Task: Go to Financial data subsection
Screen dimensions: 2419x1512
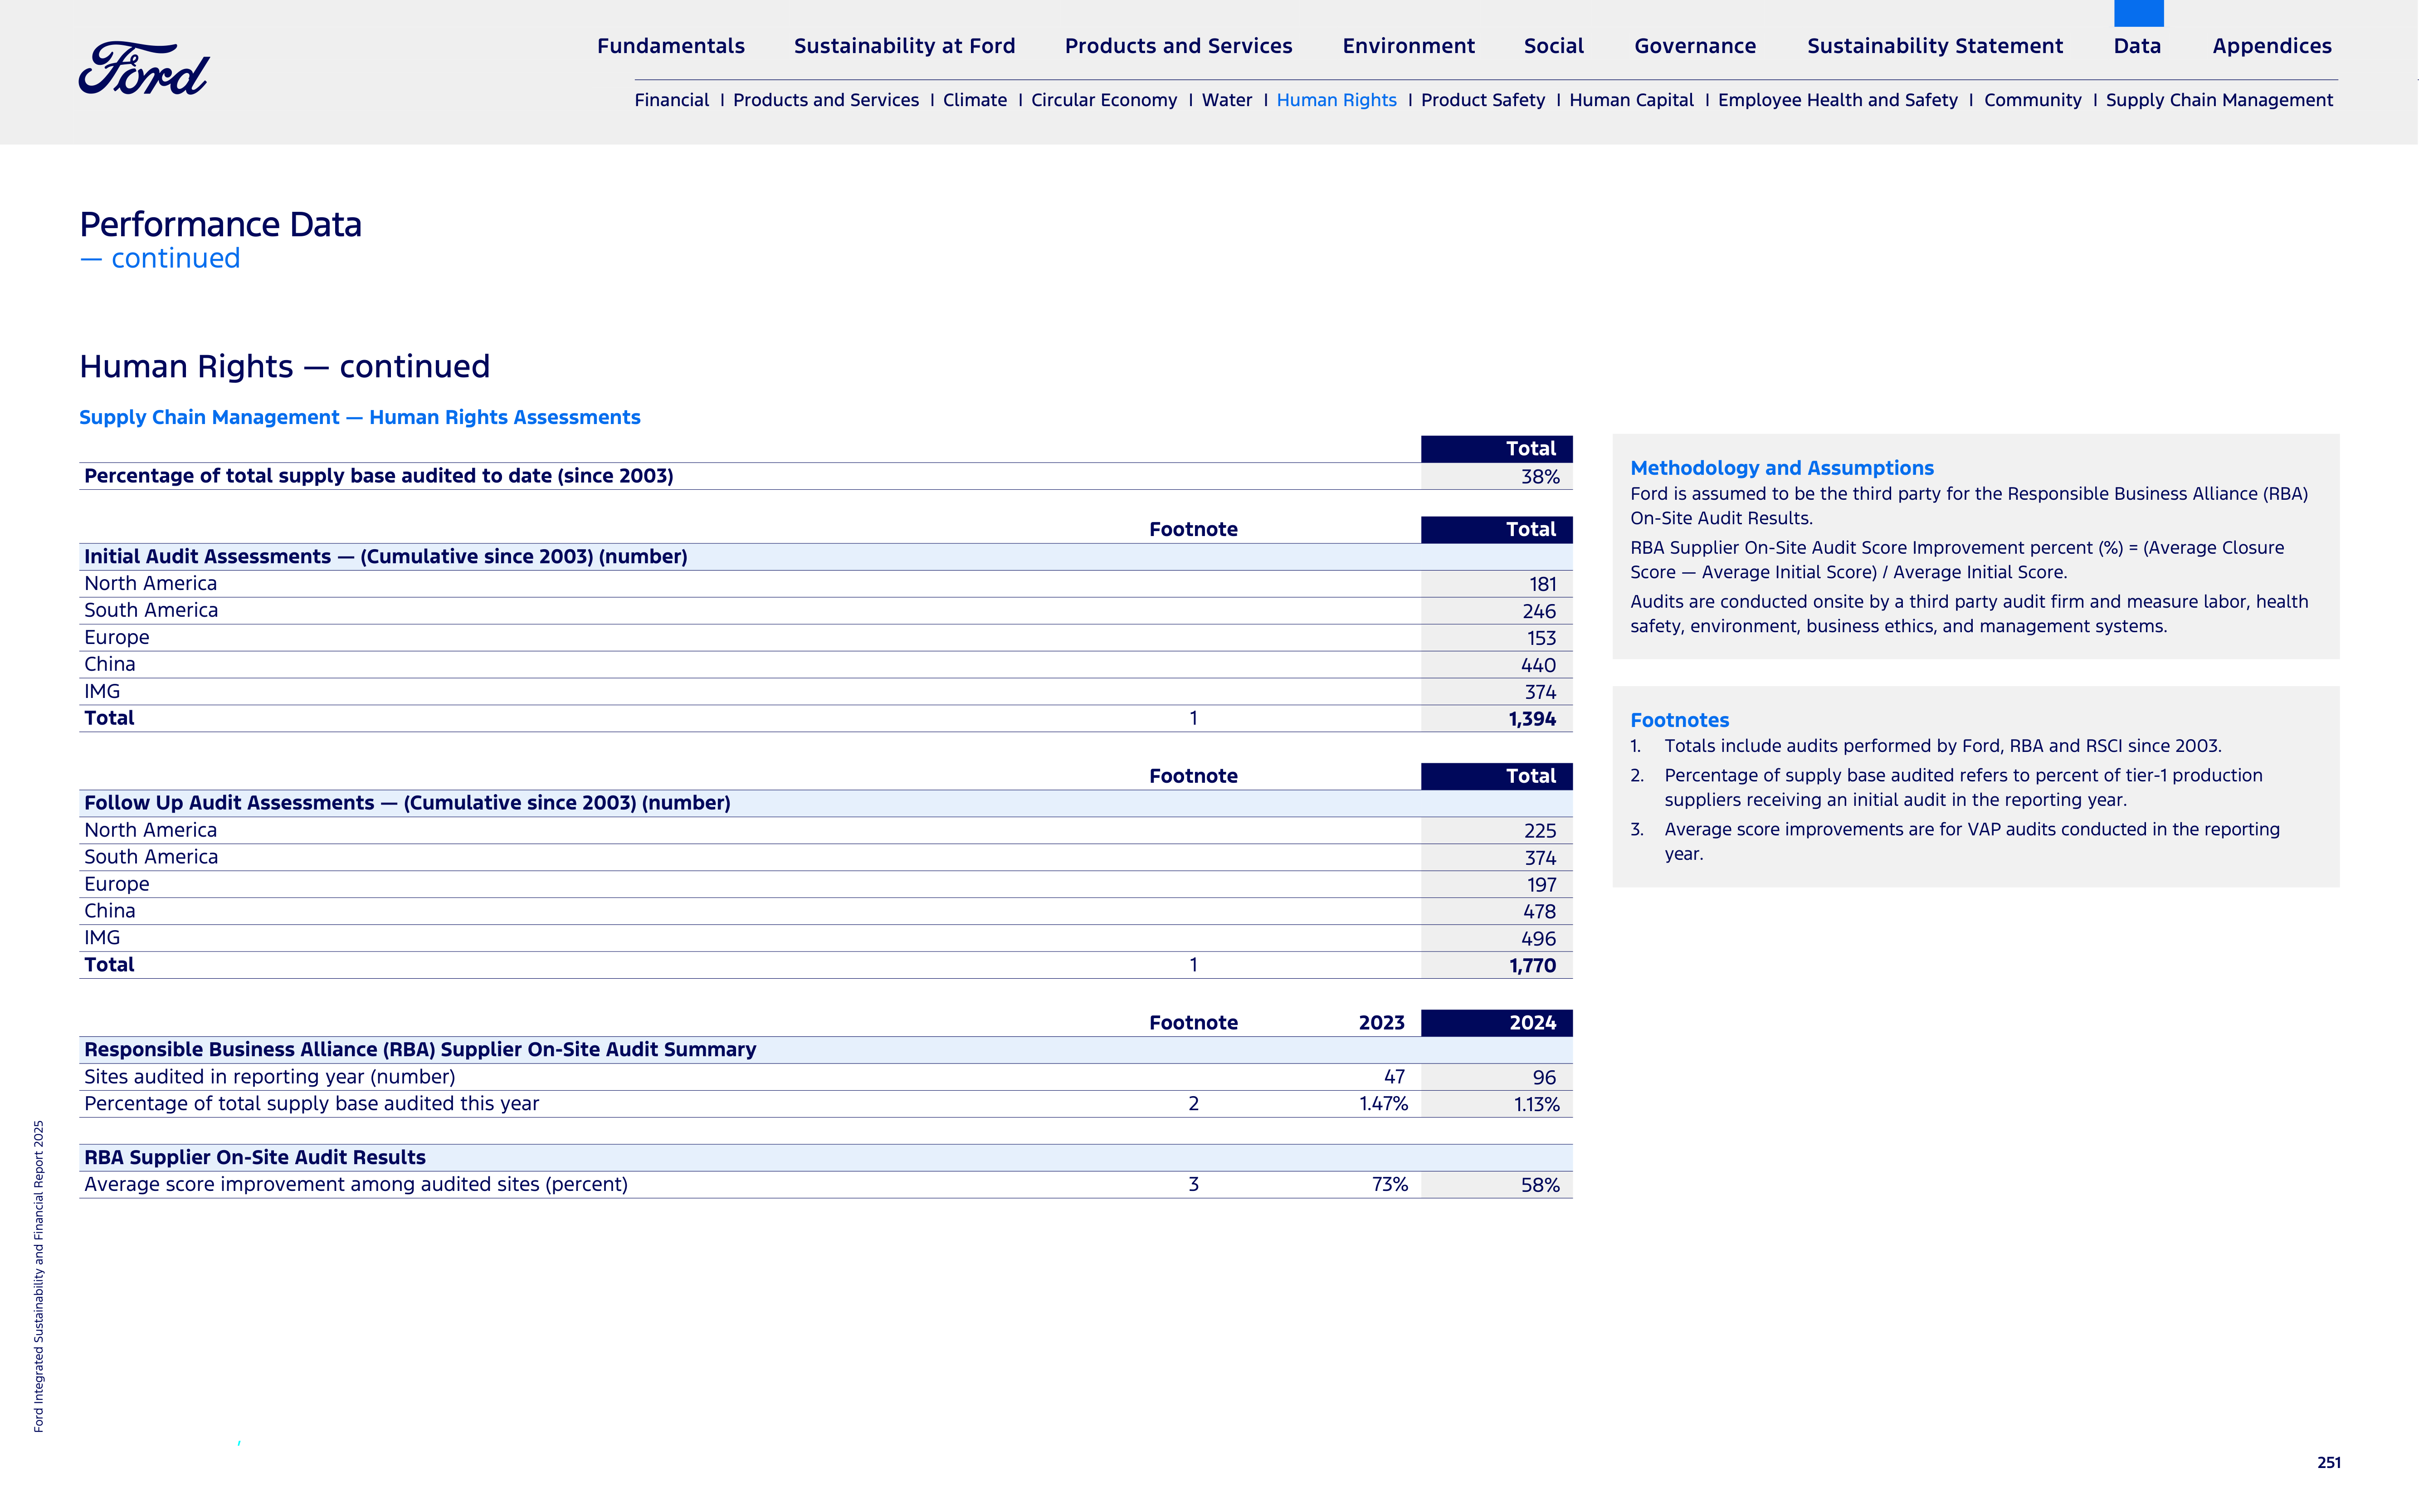Action: pos(671,100)
